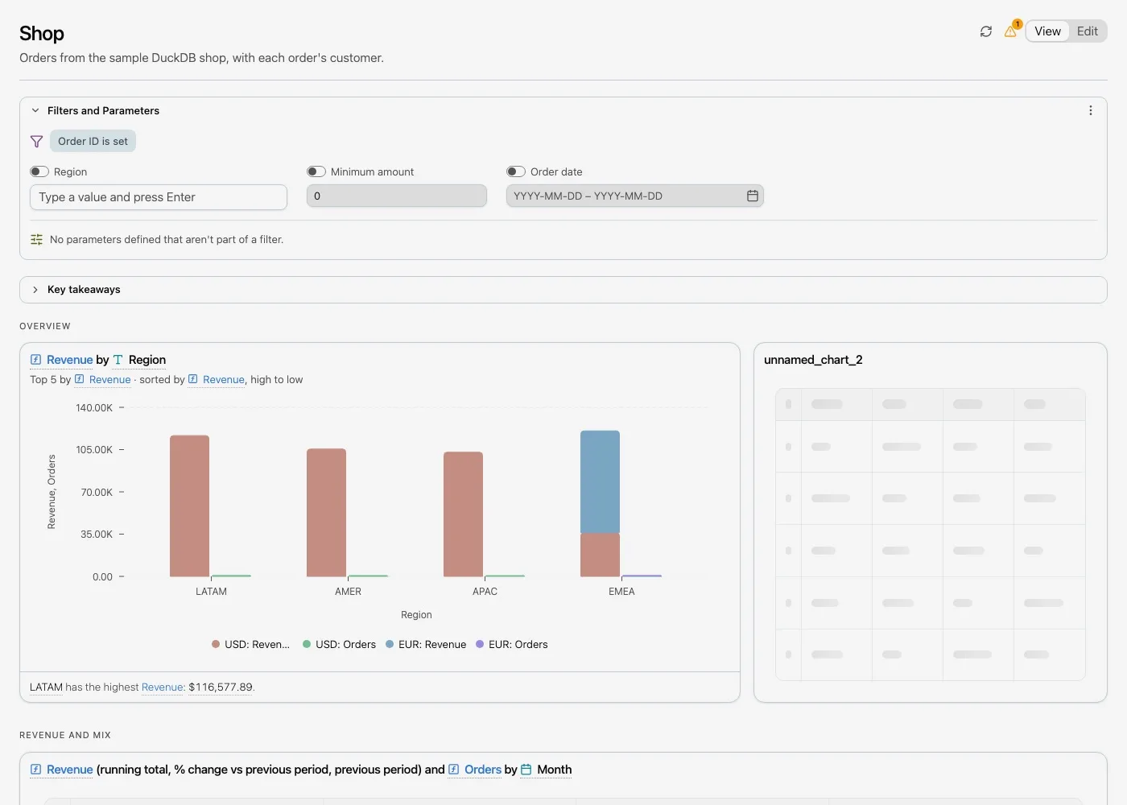Click the AMER revenue bar
This screenshot has width=1127, height=805.
(327, 513)
